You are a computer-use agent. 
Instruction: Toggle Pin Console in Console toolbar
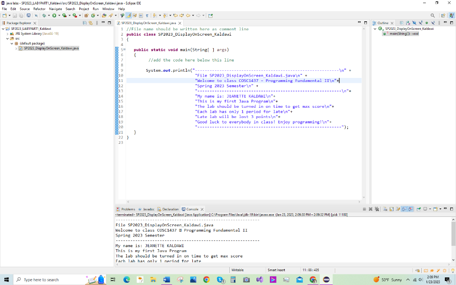pos(418,208)
